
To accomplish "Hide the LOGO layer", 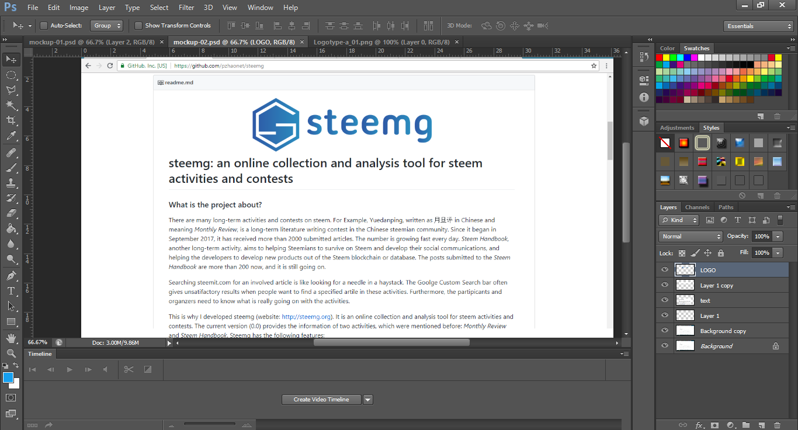I will pos(664,270).
